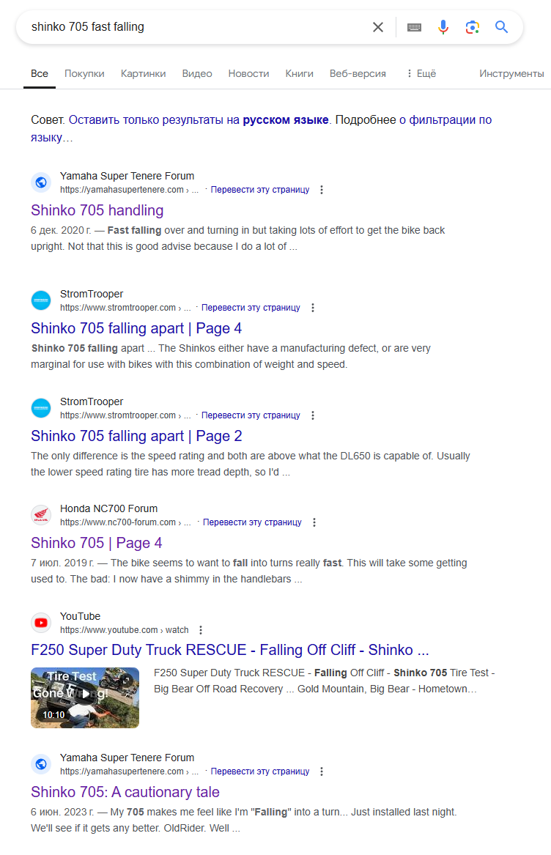Click the Honda NC700 Forum favicon
Screen dimensions: 551x855
[x=41, y=515]
